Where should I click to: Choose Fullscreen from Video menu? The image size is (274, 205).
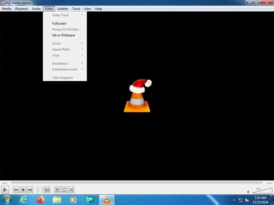(65, 23)
